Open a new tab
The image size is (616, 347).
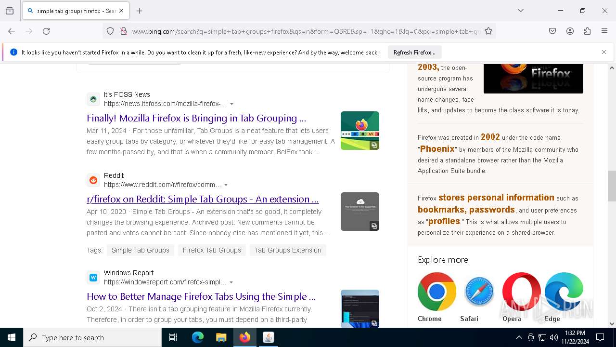[x=140, y=11]
